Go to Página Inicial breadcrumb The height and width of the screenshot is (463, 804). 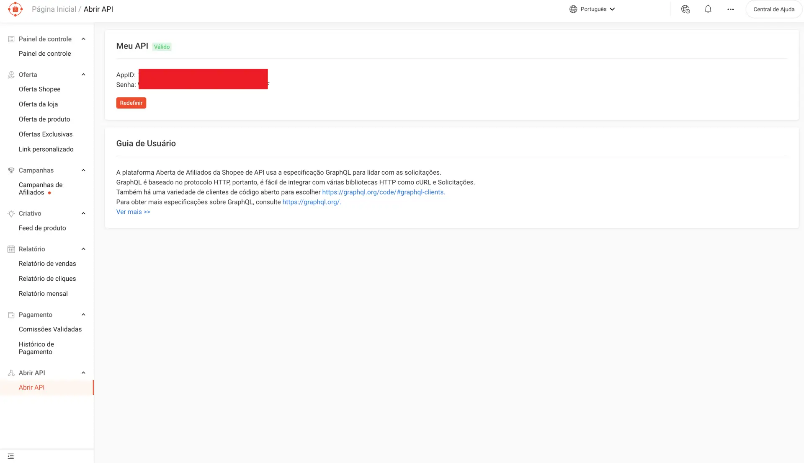(x=54, y=9)
